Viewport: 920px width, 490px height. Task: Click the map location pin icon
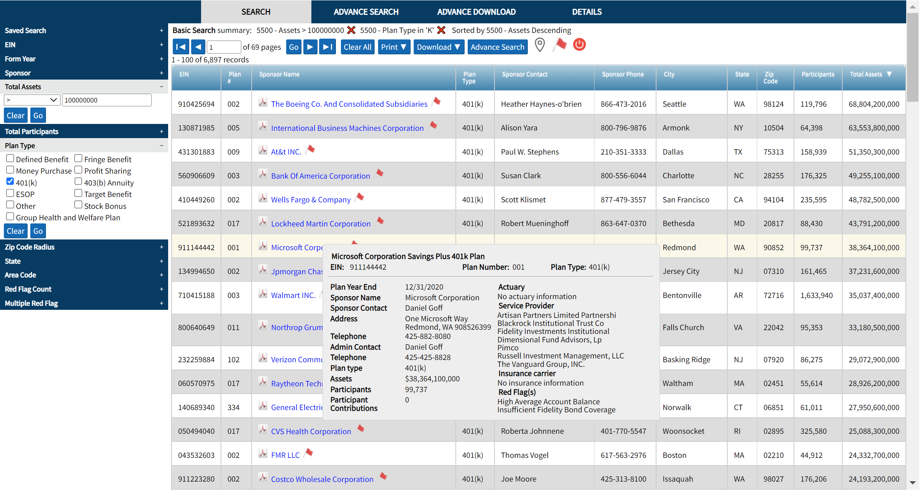[540, 45]
